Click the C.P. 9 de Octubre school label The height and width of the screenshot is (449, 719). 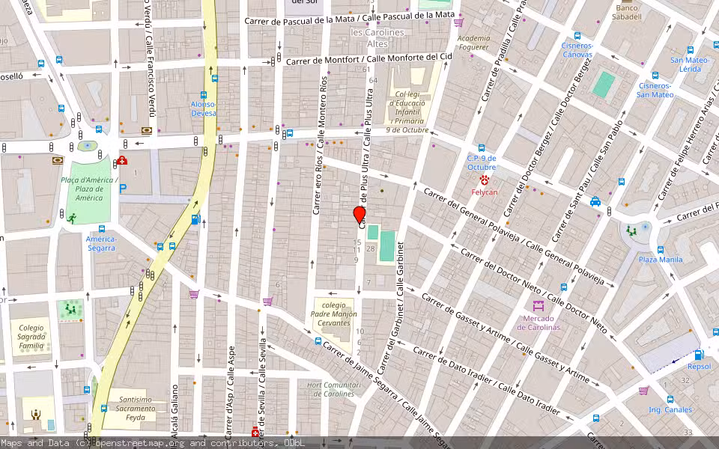point(480,163)
